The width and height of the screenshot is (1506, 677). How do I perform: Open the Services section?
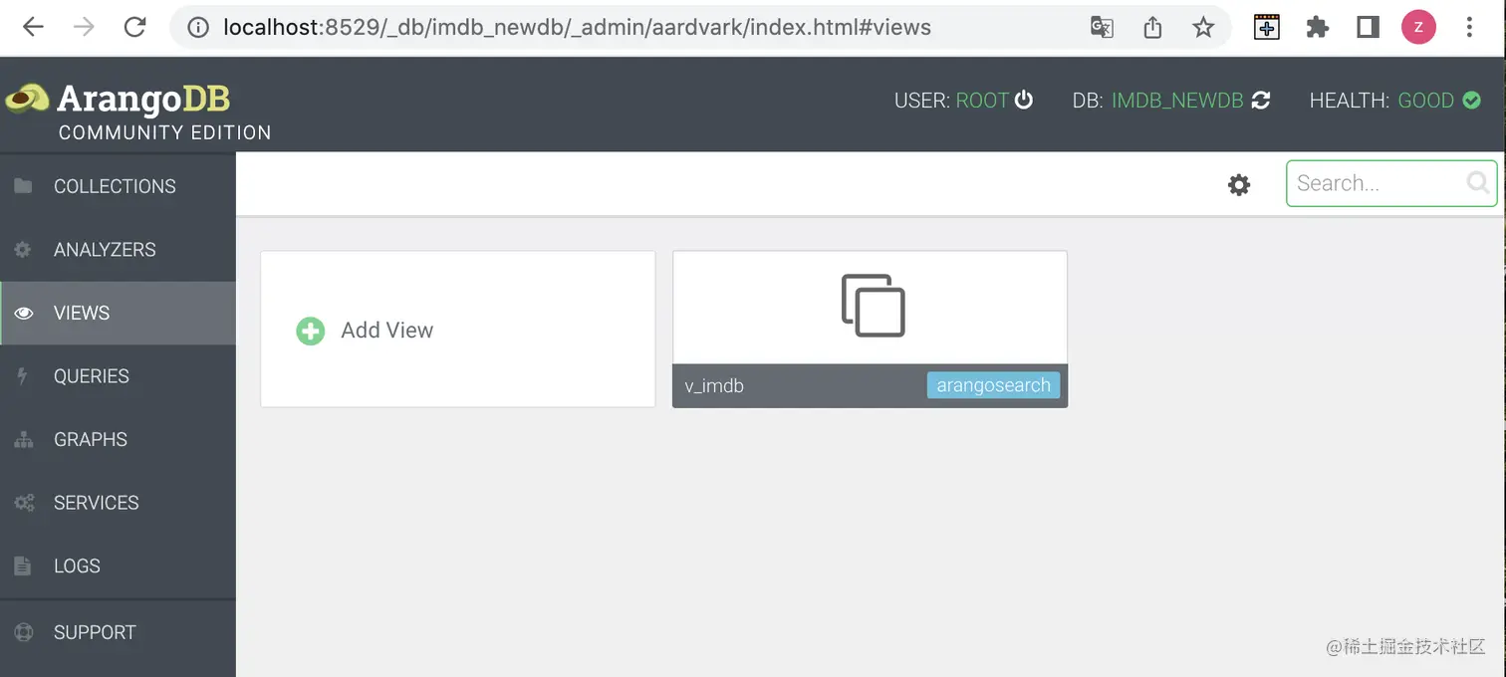click(x=118, y=503)
